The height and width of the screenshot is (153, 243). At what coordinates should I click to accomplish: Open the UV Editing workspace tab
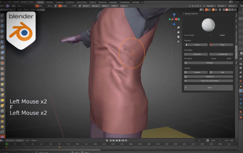[x=70, y=2]
